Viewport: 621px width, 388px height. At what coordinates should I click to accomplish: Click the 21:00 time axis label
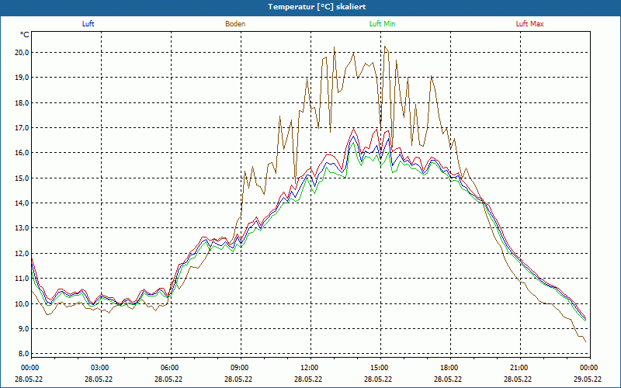pyautogui.click(x=518, y=368)
